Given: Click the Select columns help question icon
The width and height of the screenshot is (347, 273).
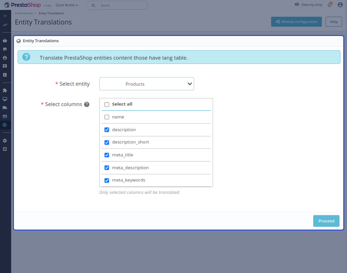Looking at the screenshot, I should [87, 104].
